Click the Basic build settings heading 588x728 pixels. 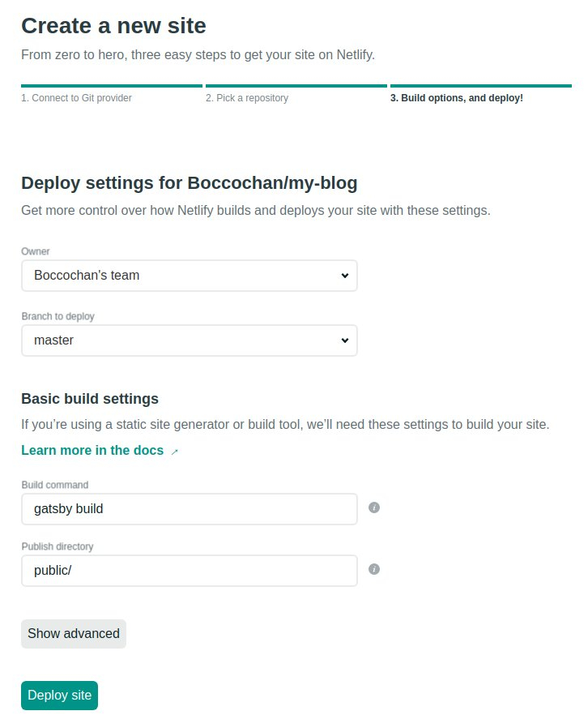click(90, 399)
